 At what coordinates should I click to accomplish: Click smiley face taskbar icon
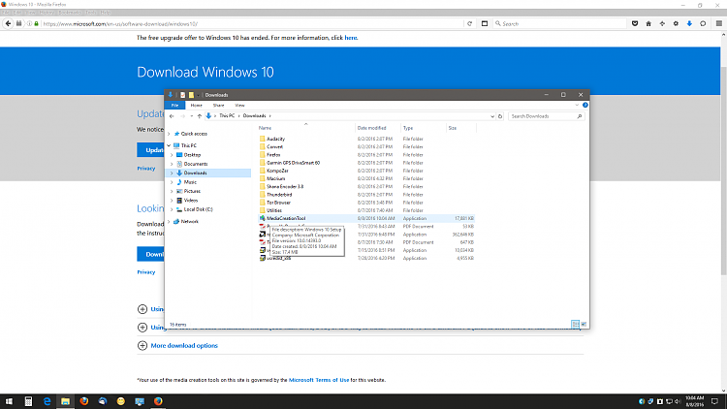point(121,401)
